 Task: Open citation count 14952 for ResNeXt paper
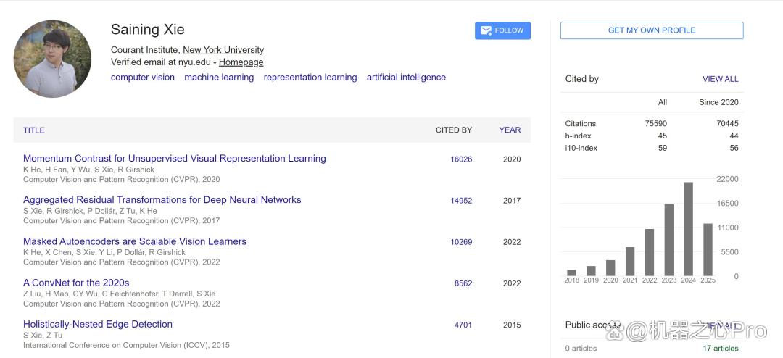(x=461, y=201)
